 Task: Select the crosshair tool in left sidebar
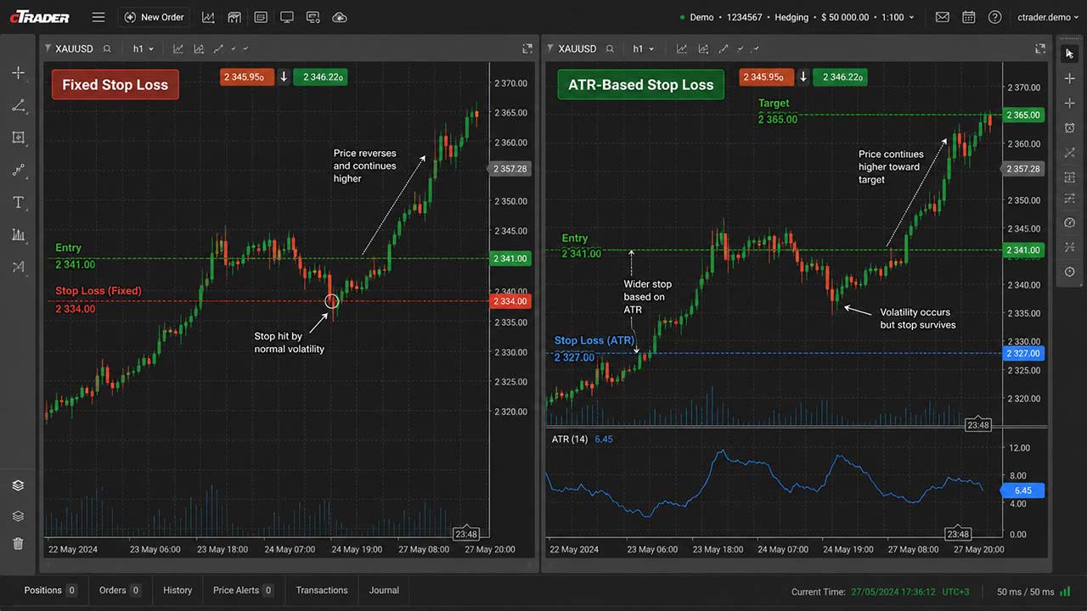point(18,73)
